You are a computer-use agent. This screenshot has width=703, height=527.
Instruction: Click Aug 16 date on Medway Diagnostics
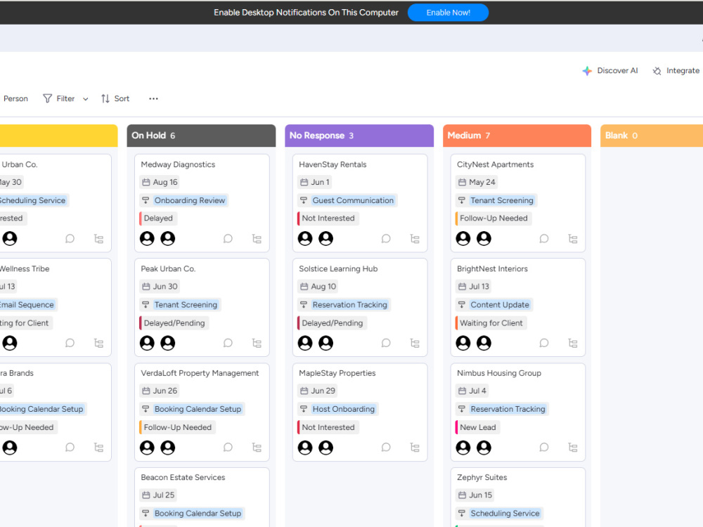[160, 182]
